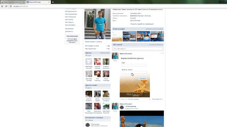Focus the Что у Вас нового post field
Image resolution: width=227 pixels, height=127 pixels.
pos(138,49)
